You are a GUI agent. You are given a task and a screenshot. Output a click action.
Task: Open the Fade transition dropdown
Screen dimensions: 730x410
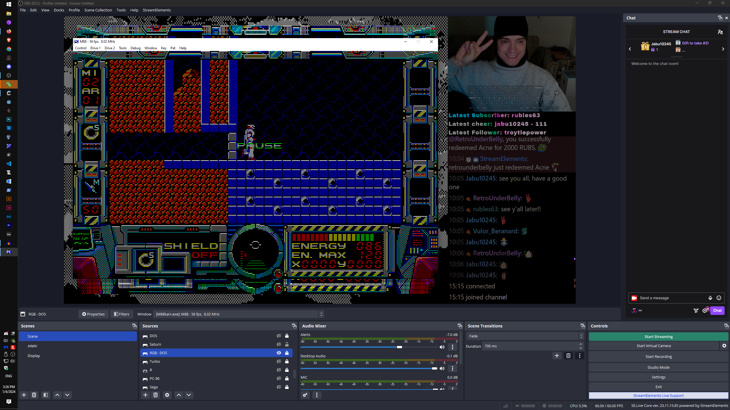pos(525,336)
